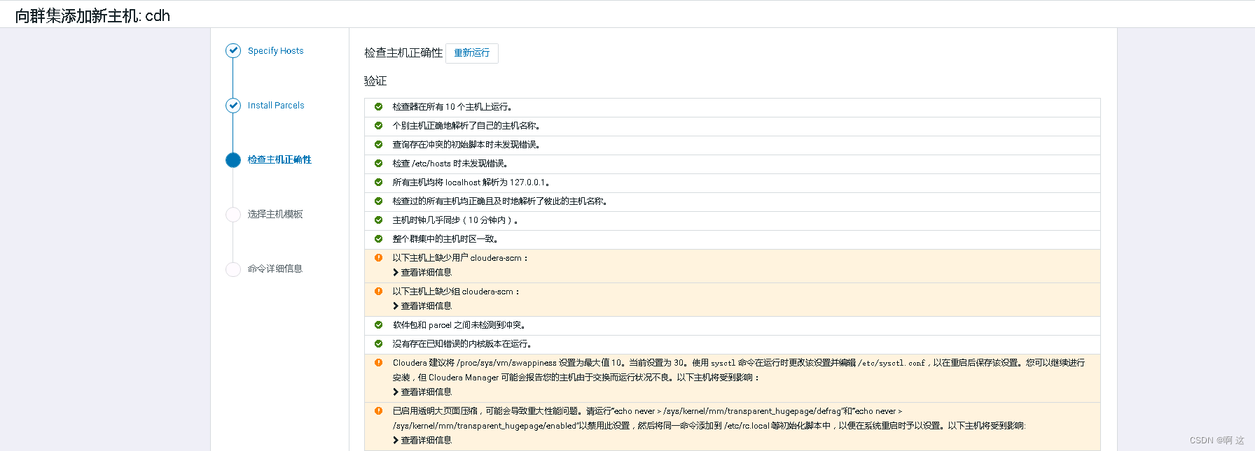Click text 以下主机上缺少组 cloudera-scm
The width and height of the screenshot is (1255, 451).
click(456, 292)
